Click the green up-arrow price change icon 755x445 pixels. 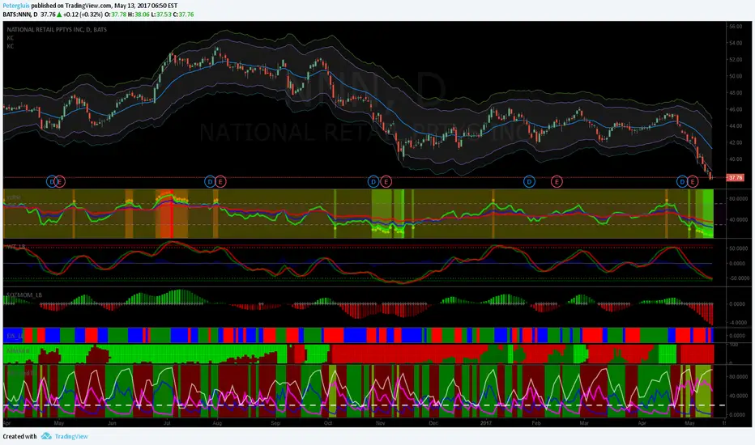coord(59,15)
